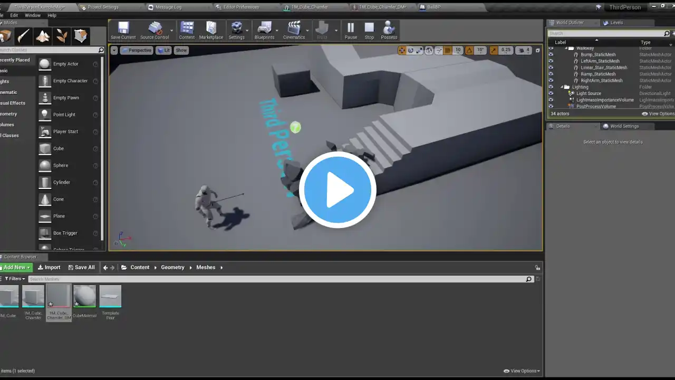Click the Save Current toolbar icon
675x380 pixels.
[x=123, y=30]
